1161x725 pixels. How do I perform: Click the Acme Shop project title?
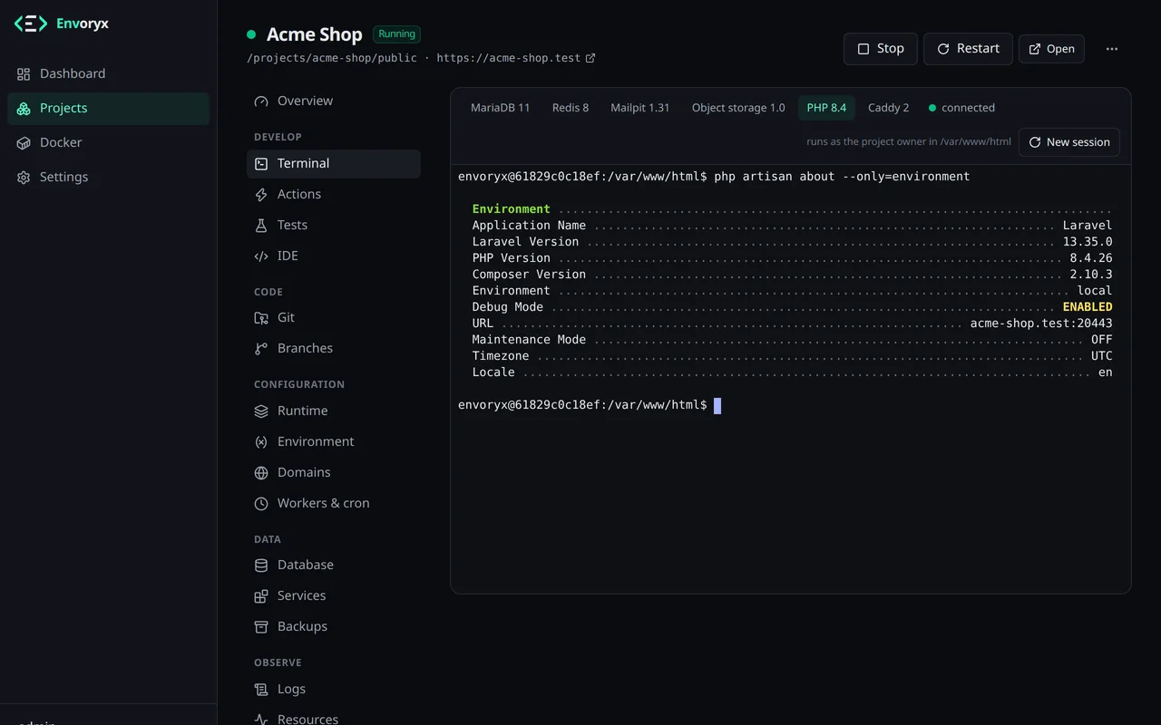coord(314,34)
